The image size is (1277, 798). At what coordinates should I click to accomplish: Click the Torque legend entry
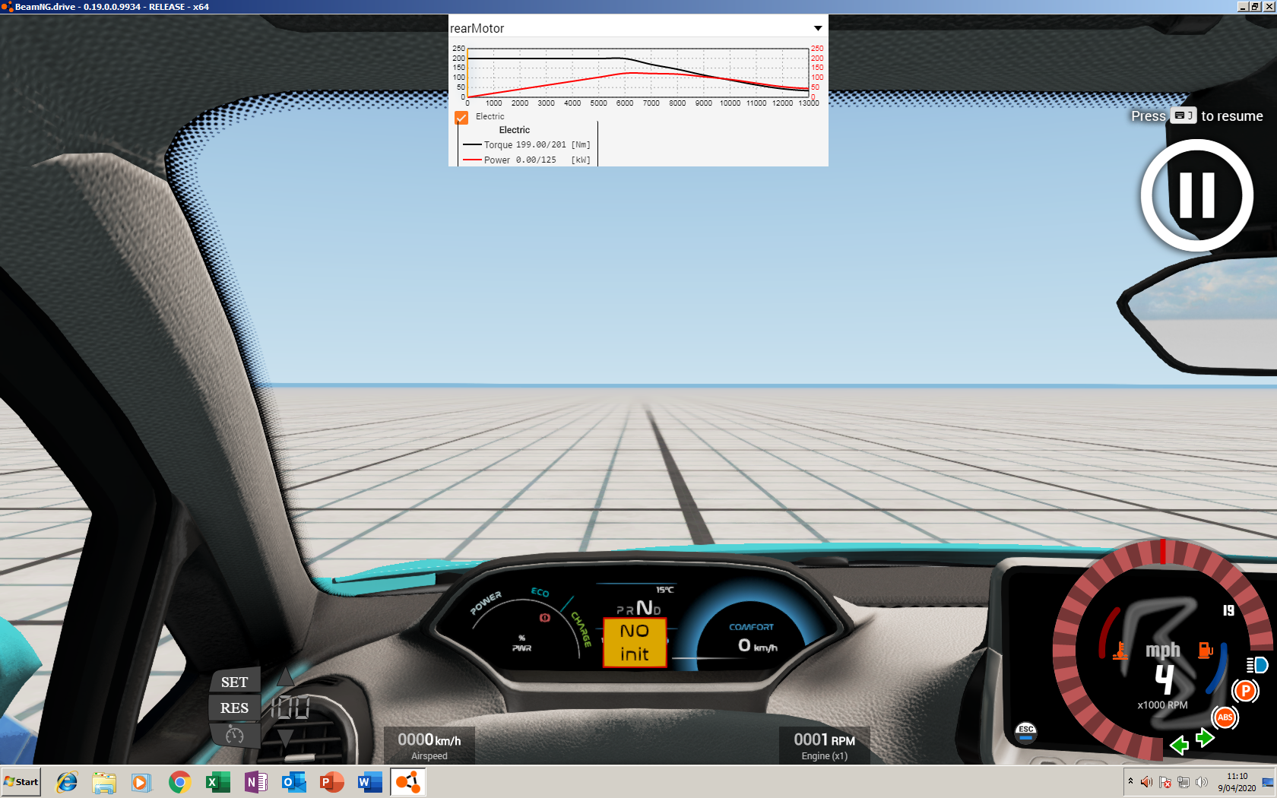[x=527, y=144]
